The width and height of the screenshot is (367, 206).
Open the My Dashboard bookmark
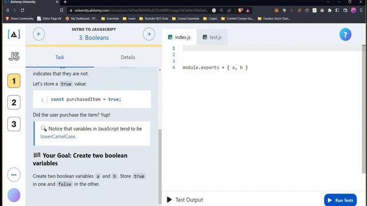pyautogui.click(x=81, y=18)
